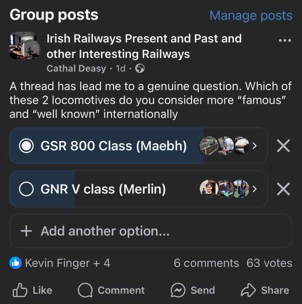Click the plus icon to add option
Image resolution: width=302 pixels, height=304 pixels.
[26, 231]
